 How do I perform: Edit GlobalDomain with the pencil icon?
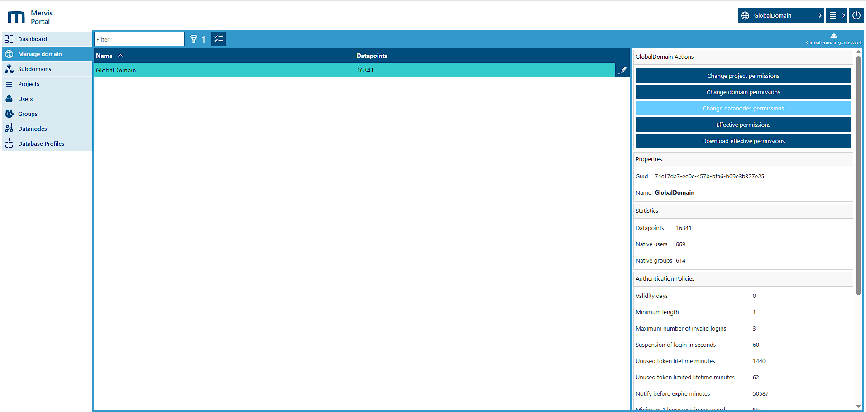coord(622,70)
